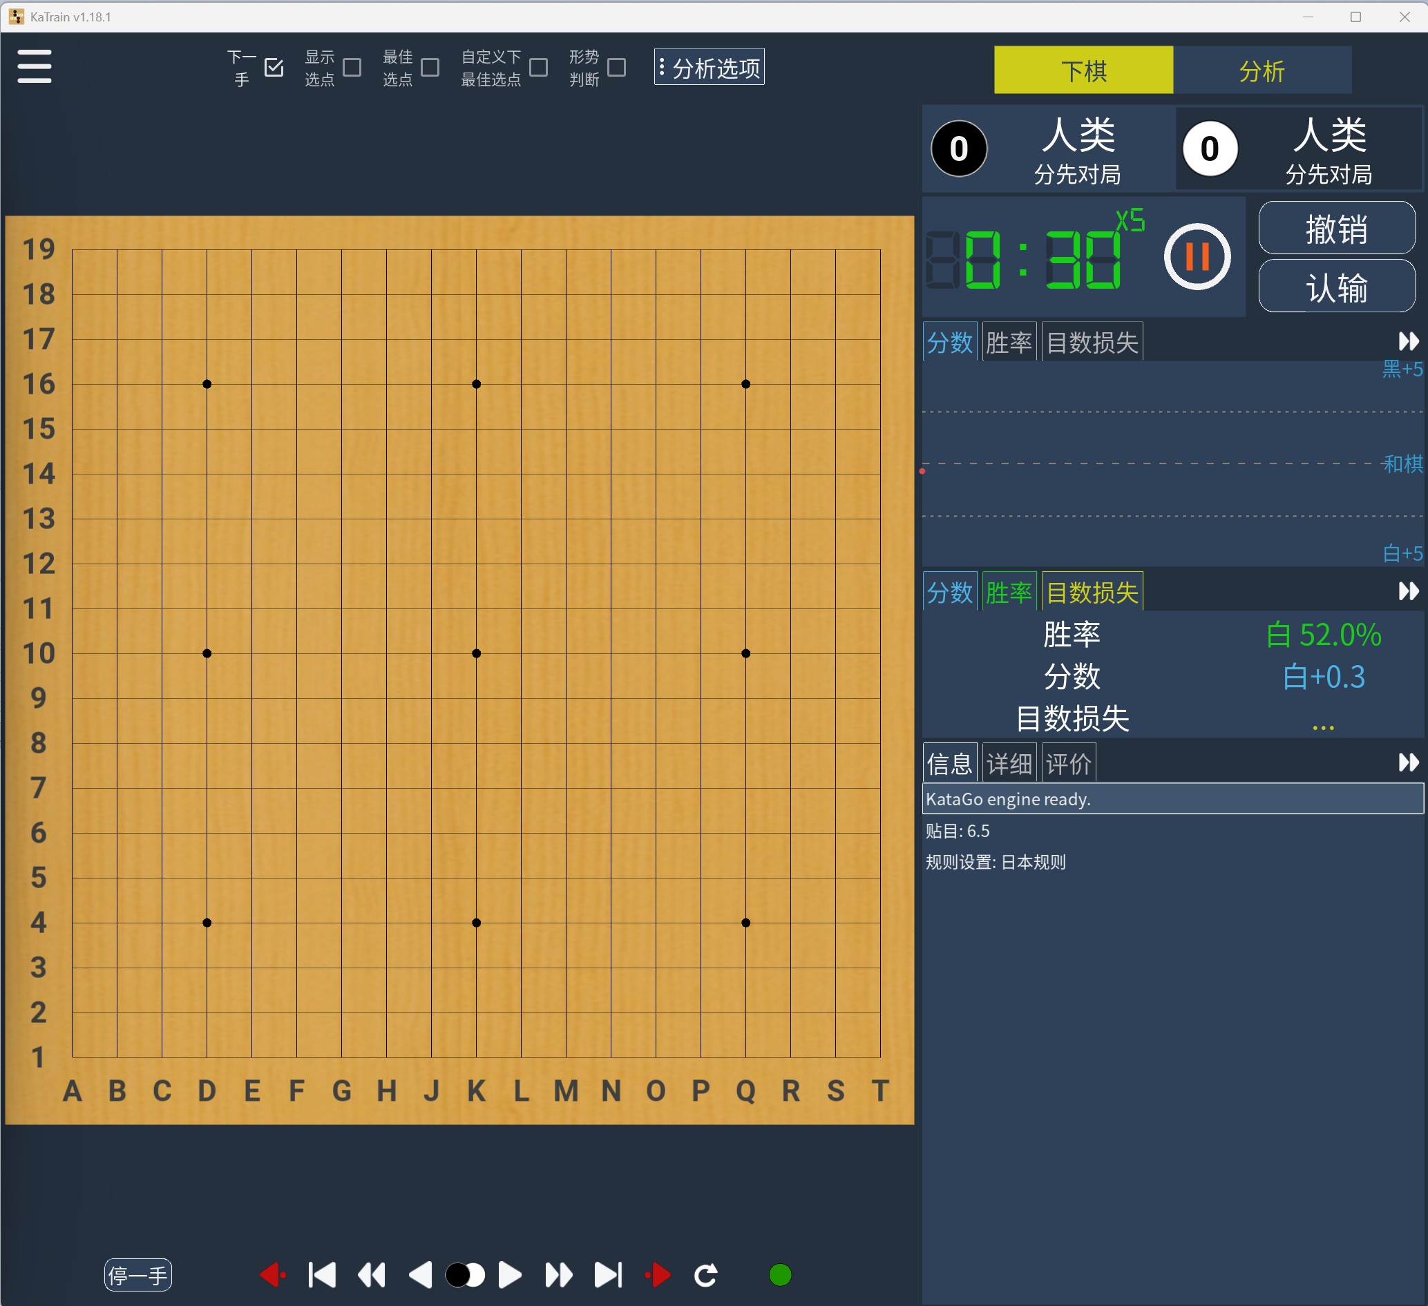Viewport: 1428px width, 1306px height.
Task: Place a stone on D4 star point
Action: [x=207, y=923]
